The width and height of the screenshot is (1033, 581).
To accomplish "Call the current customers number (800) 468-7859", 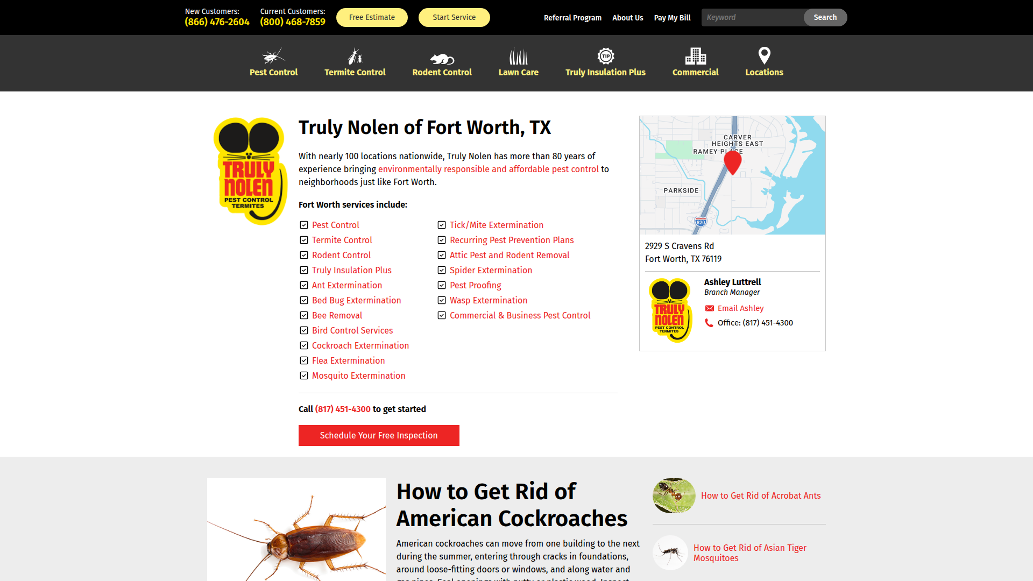I will point(293,22).
